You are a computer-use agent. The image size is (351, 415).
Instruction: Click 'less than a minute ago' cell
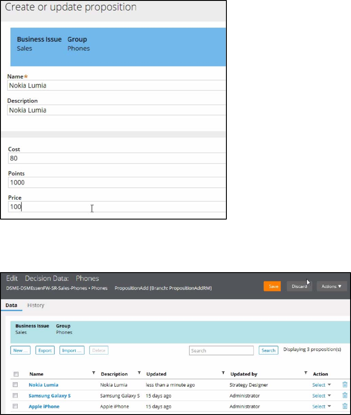pyautogui.click(x=170, y=385)
